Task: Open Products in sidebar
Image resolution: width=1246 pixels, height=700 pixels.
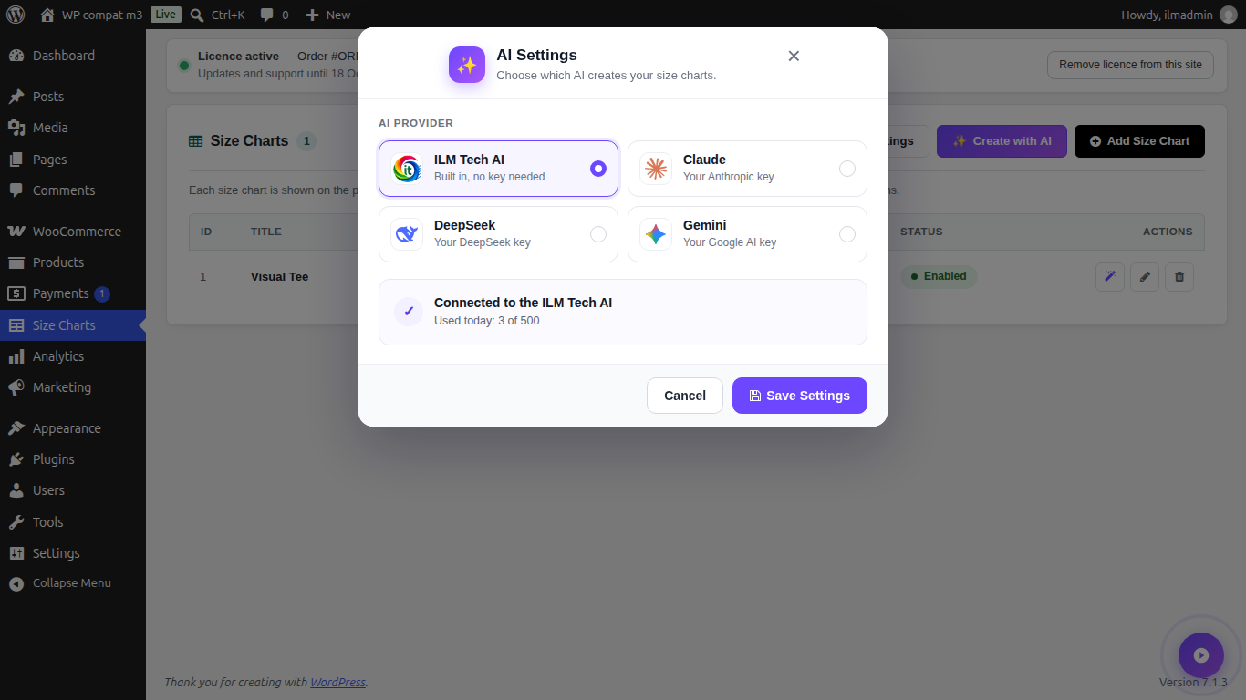Action: [x=73, y=262]
